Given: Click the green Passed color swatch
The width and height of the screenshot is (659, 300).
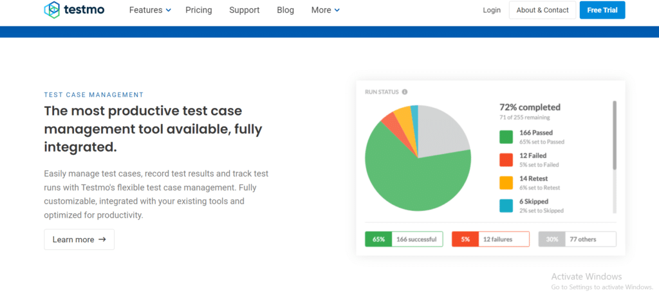Looking at the screenshot, I should [x=506, y=137].
